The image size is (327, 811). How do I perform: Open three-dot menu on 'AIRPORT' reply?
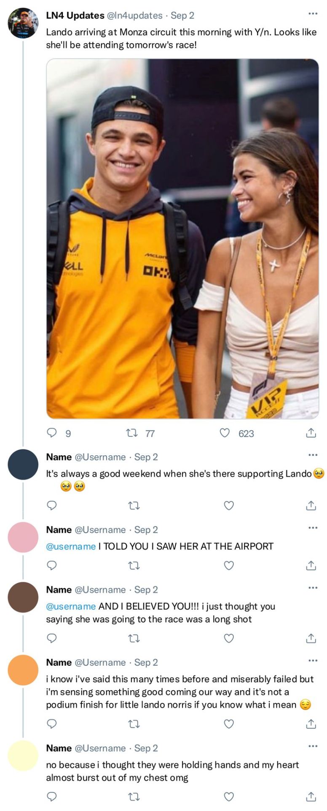(312, 528)
